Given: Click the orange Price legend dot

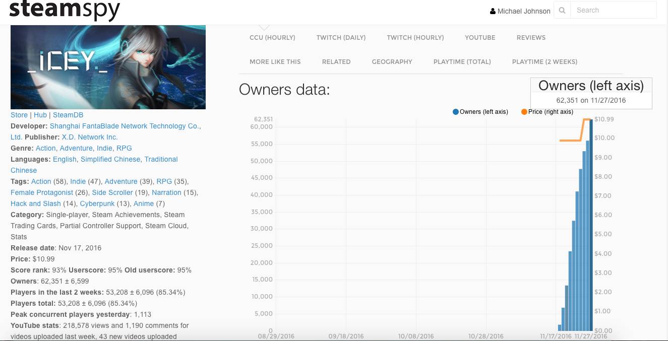Looking at the screenshot, I should 524,112.
